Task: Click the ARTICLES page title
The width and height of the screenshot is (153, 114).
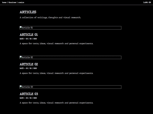Action: (28, 12)
